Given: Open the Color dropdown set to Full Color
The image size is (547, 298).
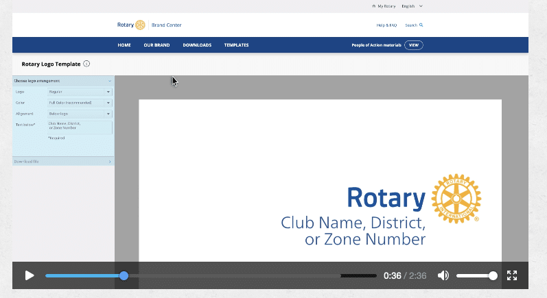Looking at the screenshot, I should point(80,103).
